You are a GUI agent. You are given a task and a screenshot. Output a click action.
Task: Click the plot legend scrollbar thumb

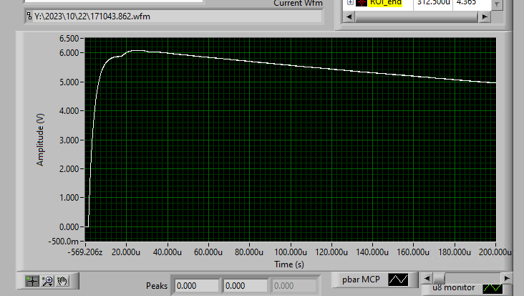point(439,278)
